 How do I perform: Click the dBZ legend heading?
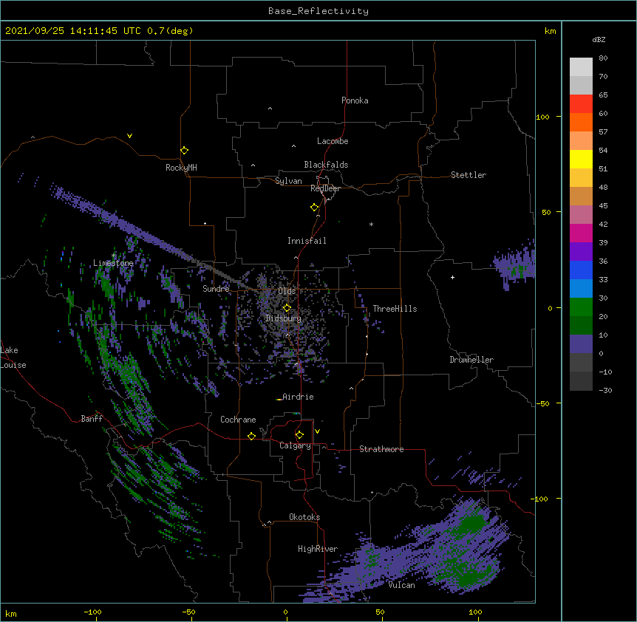click(599, 39)
